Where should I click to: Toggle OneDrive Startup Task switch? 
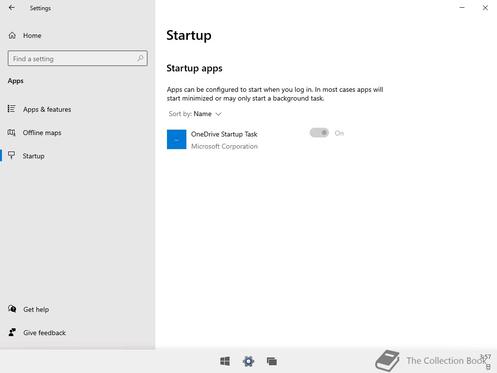click(x=319, y=133)
